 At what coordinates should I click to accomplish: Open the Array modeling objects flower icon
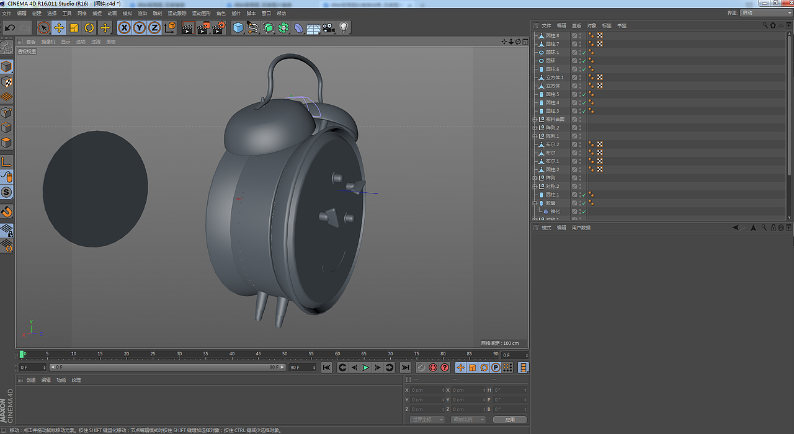[283, 27]
